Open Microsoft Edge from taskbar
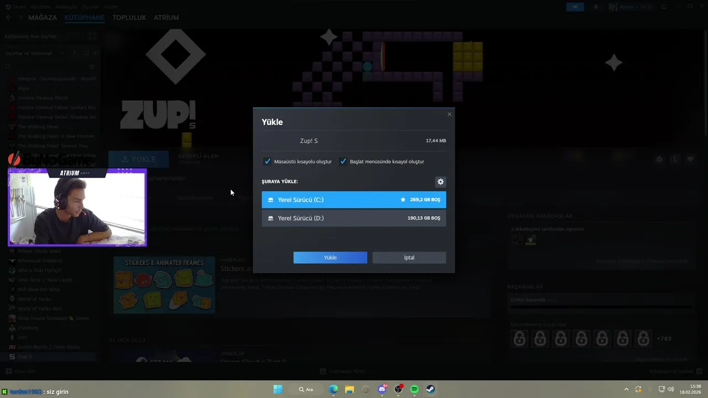The width and height of the screenshot is (708, 398). (334, 389)
